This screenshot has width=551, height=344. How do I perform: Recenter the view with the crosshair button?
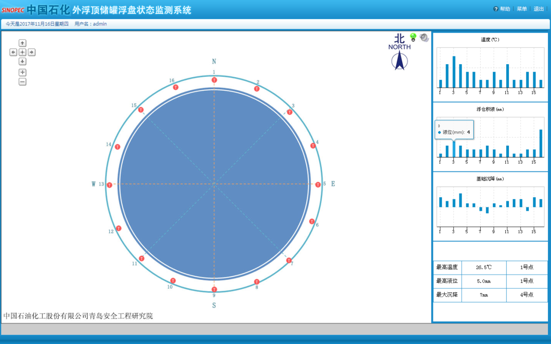pyautogui.click(x=23, y=52)
